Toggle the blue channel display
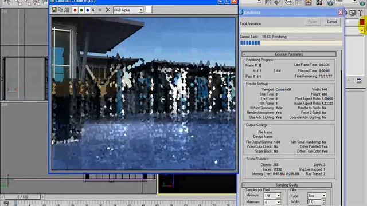367x206 pixels. 88,10
